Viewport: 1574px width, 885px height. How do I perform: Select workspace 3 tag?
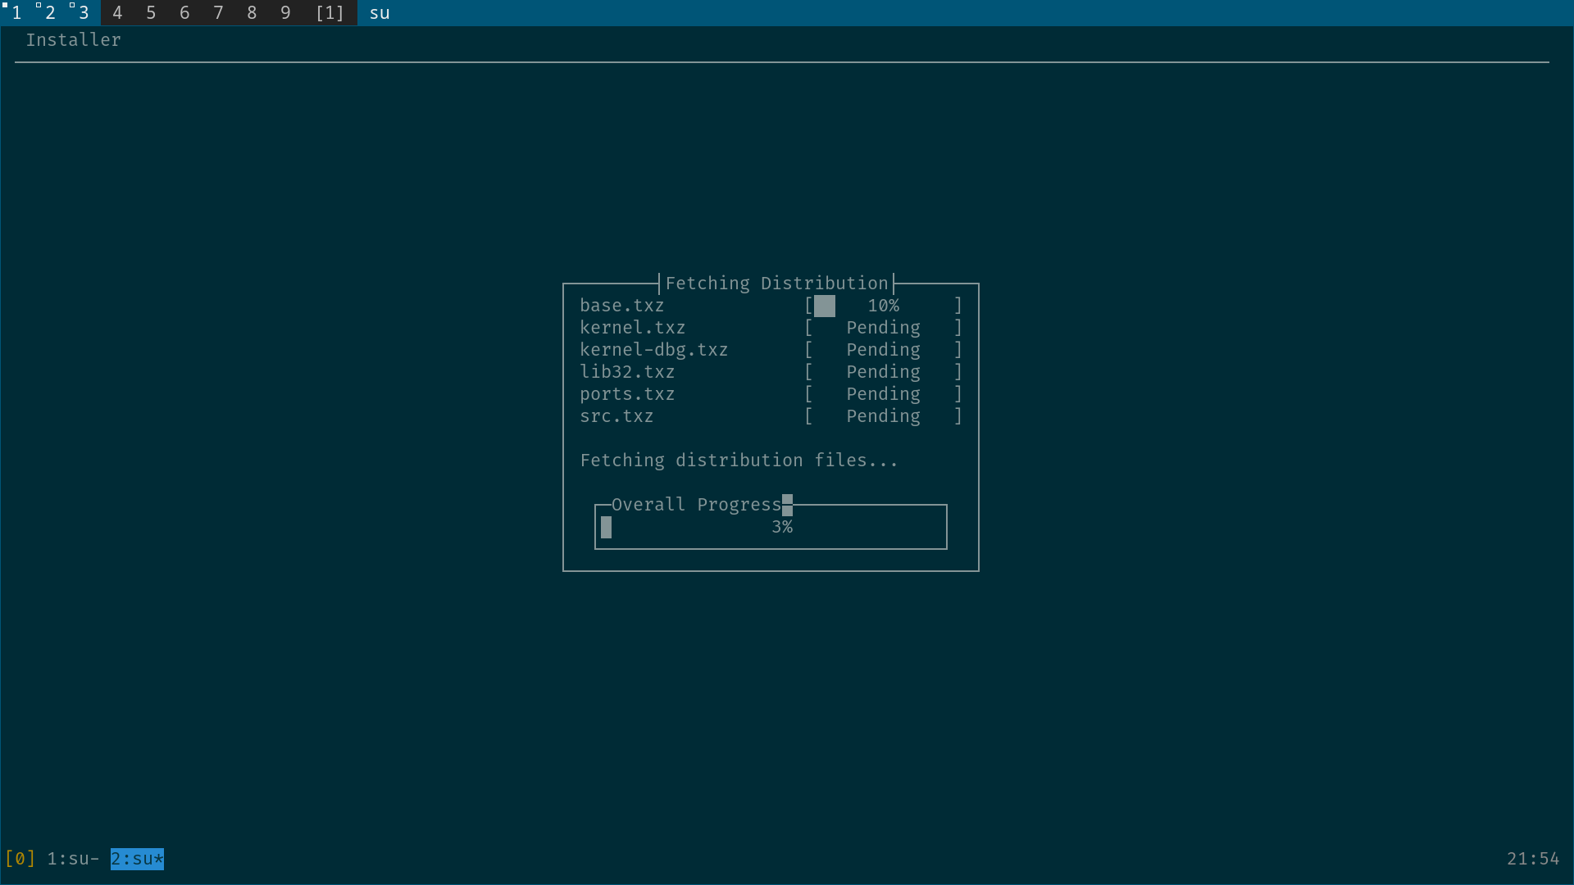pos(83,12)
